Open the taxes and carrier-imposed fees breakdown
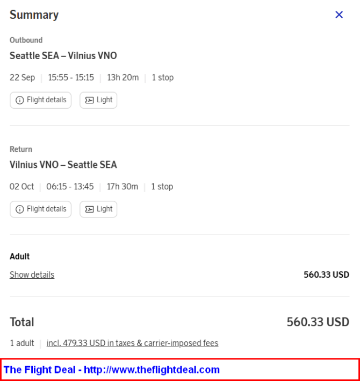 pyautogui.click(x=132, y=343)
